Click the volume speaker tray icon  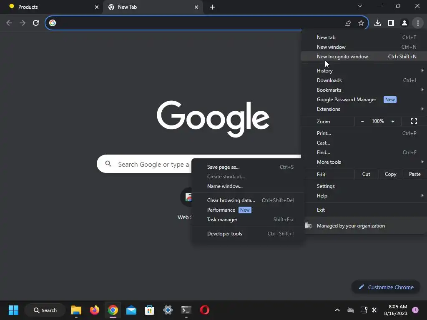click(373, 310)
